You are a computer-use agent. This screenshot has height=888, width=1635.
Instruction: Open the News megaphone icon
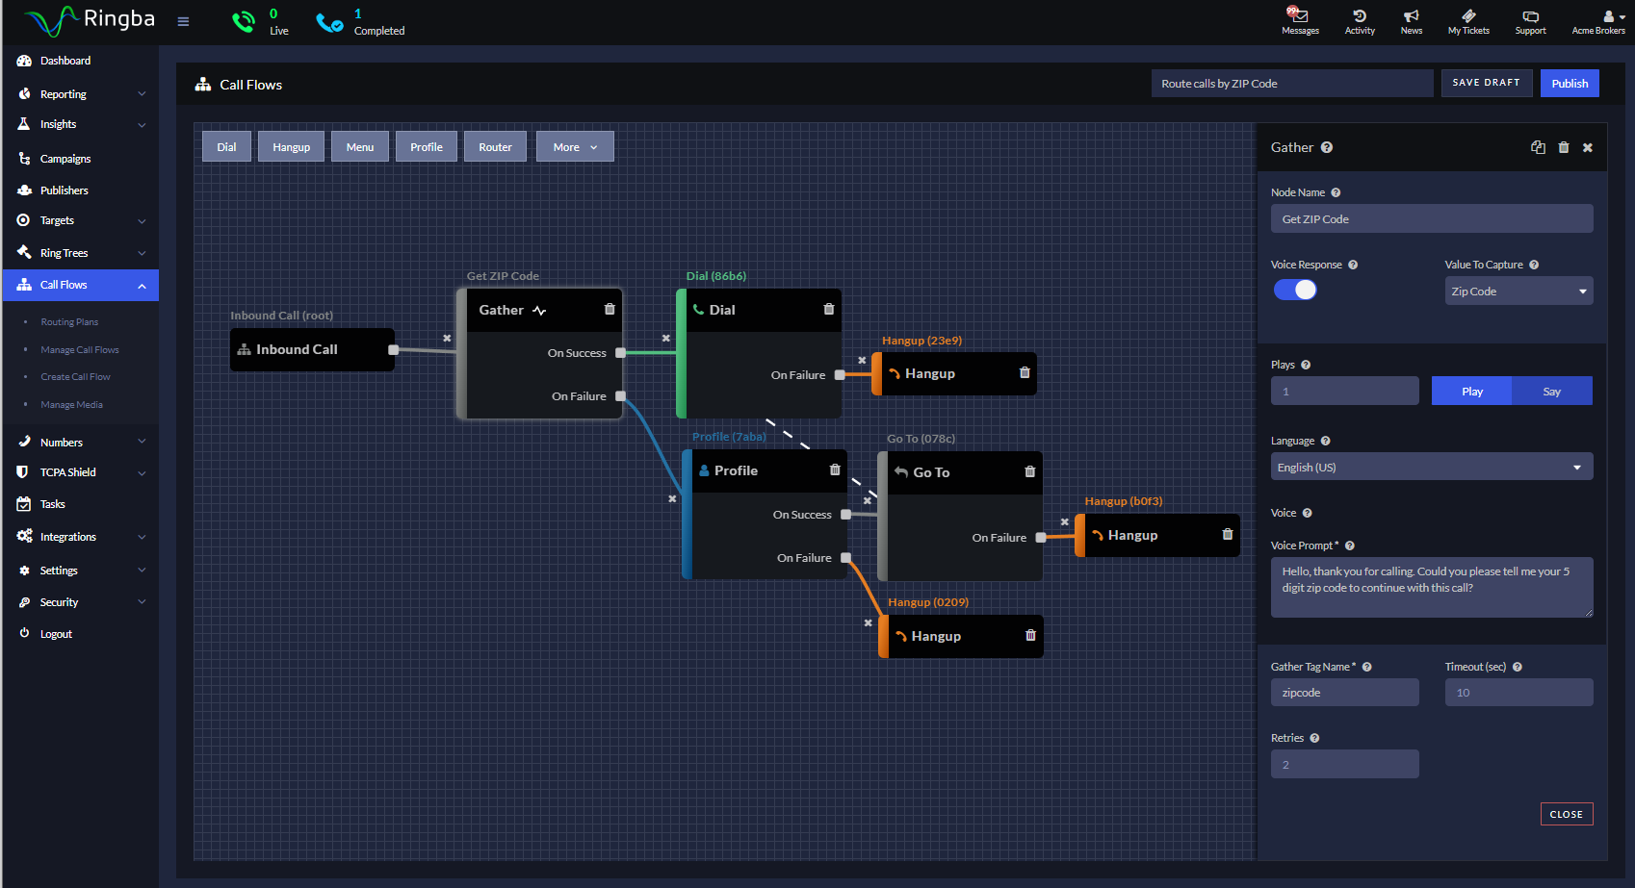[1412, 15]
